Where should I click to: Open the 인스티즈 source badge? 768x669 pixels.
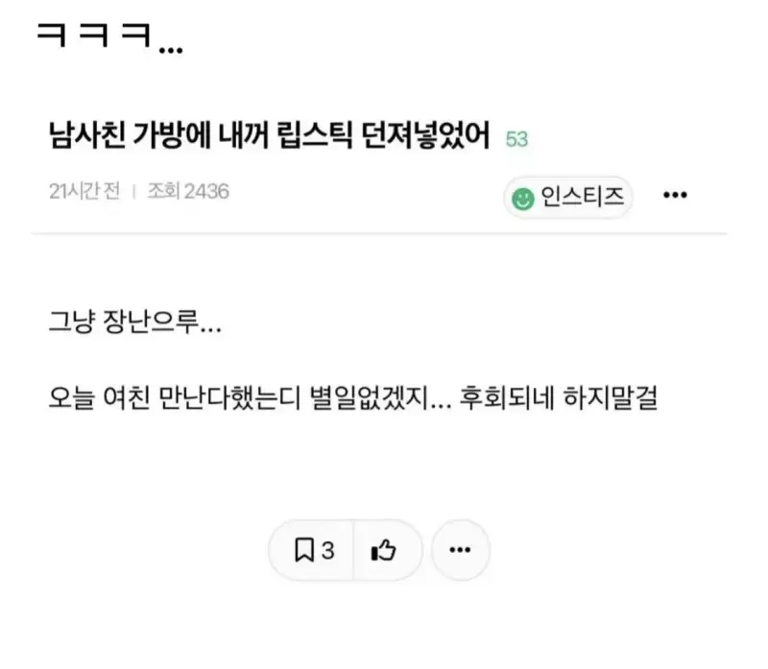click(568, 198)
